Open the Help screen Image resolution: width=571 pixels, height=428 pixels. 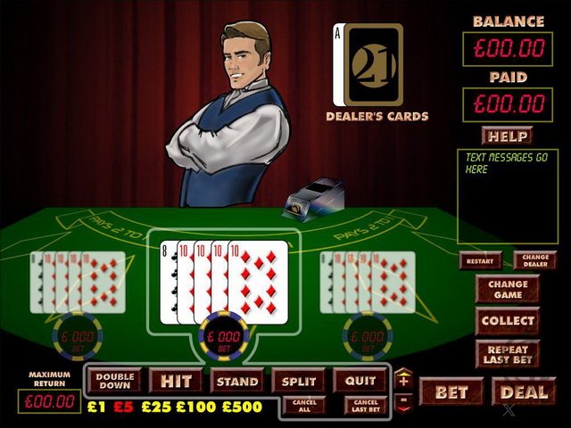pos(508,136)
